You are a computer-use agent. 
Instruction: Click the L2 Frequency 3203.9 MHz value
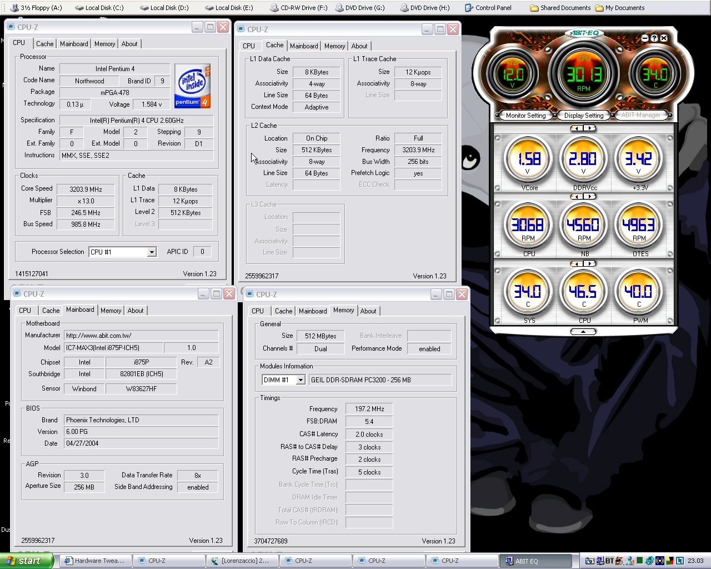pos(418,150)
